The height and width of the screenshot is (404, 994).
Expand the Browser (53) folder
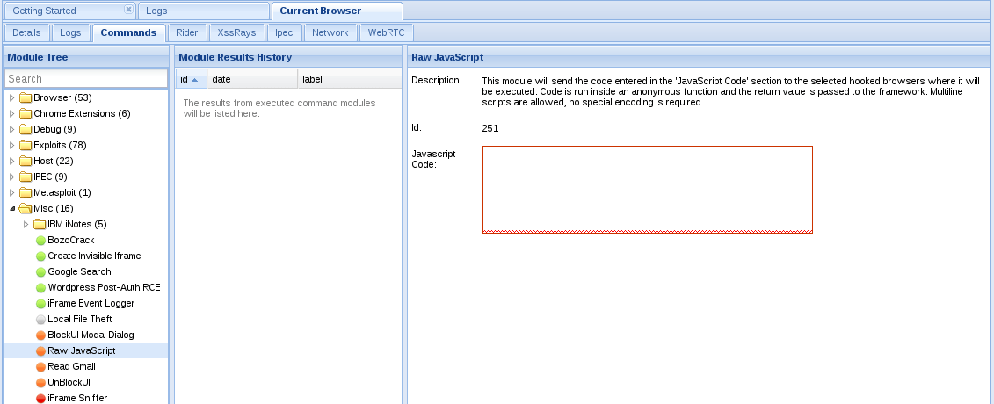[x=11, y=97]
